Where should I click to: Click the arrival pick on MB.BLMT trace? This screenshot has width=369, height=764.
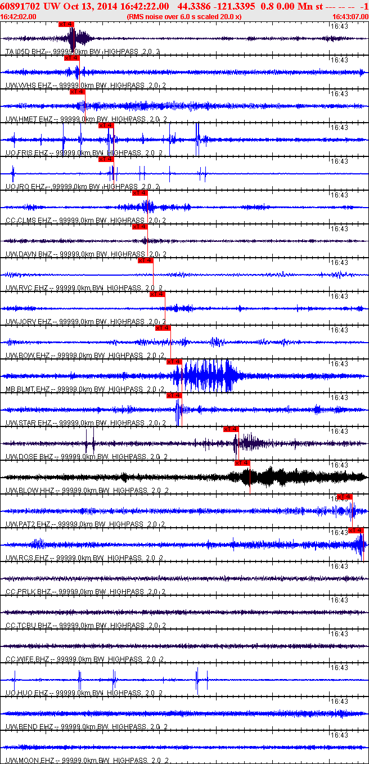point(174,362)
